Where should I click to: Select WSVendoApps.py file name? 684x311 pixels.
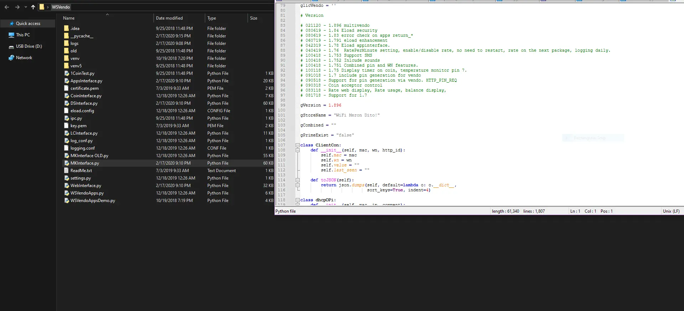87,193
